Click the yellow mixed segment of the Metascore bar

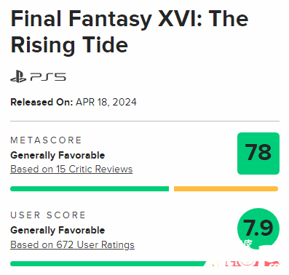pos(226,188)
